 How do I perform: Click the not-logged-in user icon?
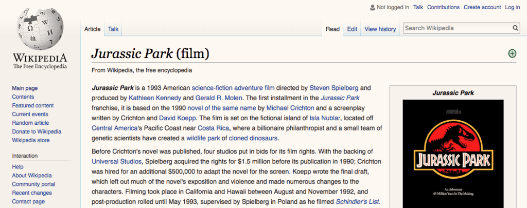pos(373,7)
